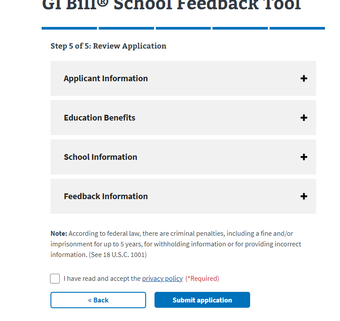Click the plus icon beside Education Benefits

point(304,118)
